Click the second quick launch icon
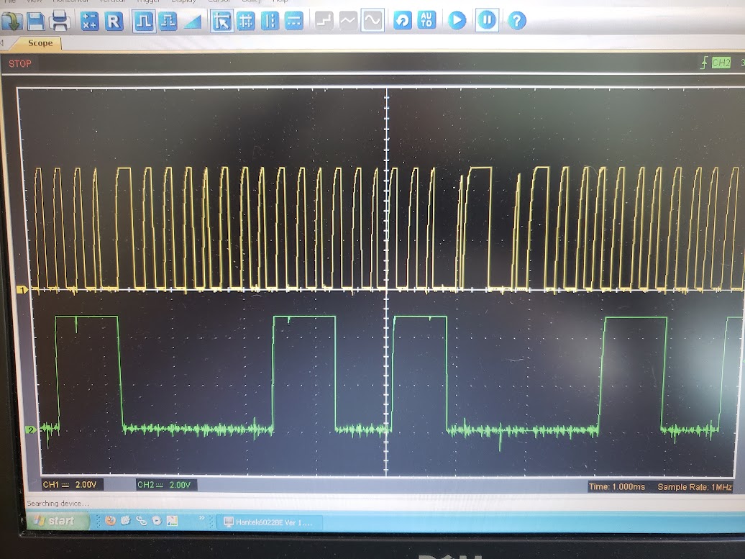This screenshot has width=745, height=559. tap(125, 520)
